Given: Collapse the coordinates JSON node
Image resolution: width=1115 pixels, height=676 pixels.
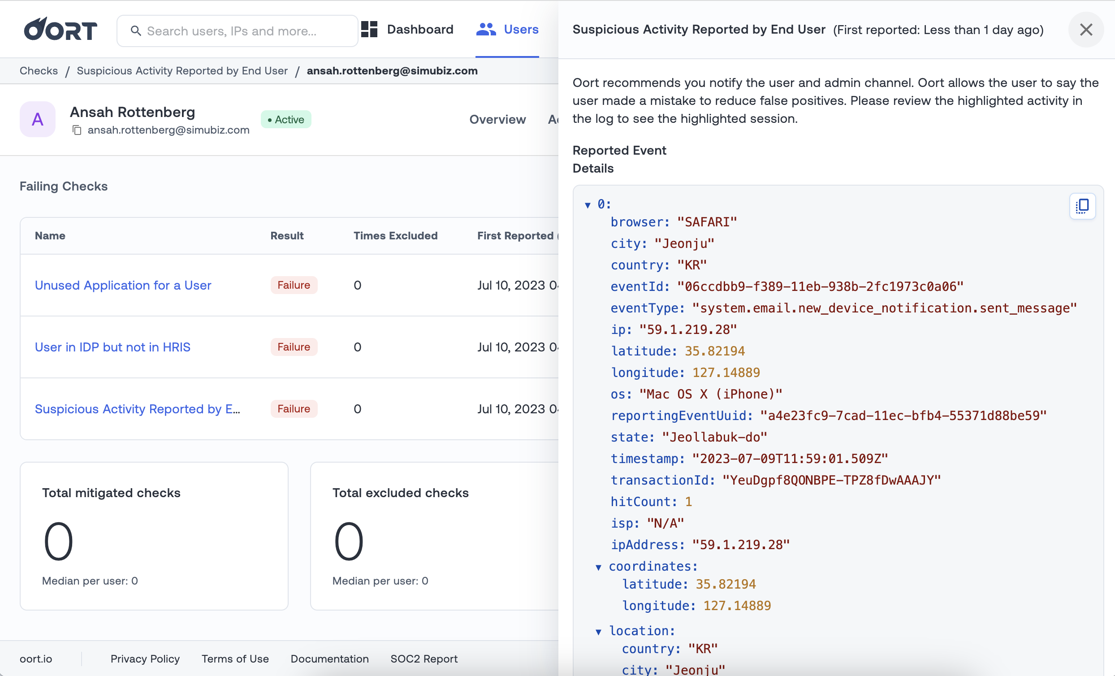Looking at the screenshot, I should [598, 568].
